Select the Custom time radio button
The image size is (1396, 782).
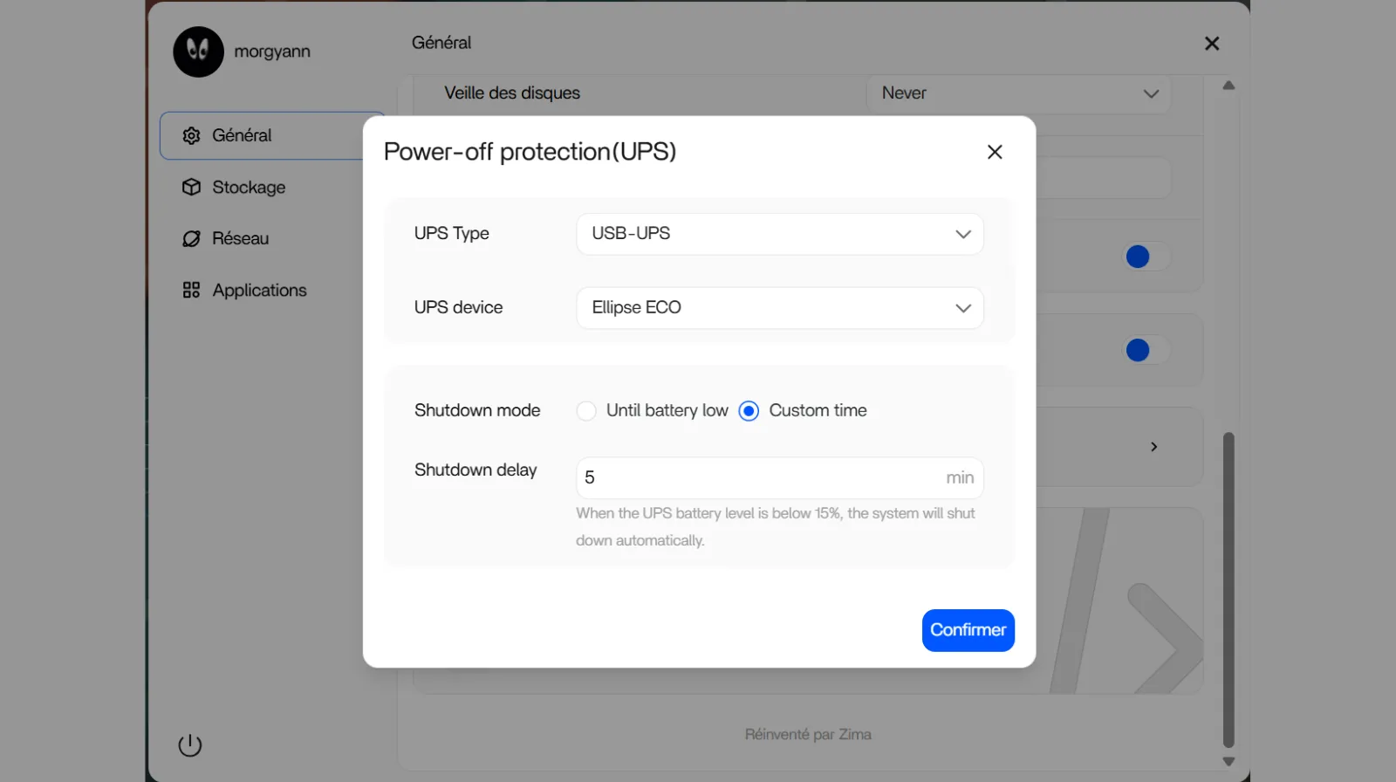(749, 411)
